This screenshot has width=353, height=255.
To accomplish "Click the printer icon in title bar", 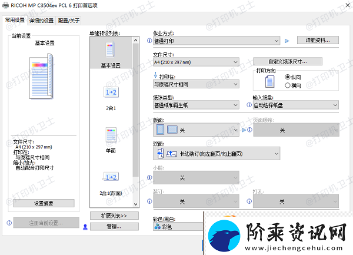I will coord(5,5).
